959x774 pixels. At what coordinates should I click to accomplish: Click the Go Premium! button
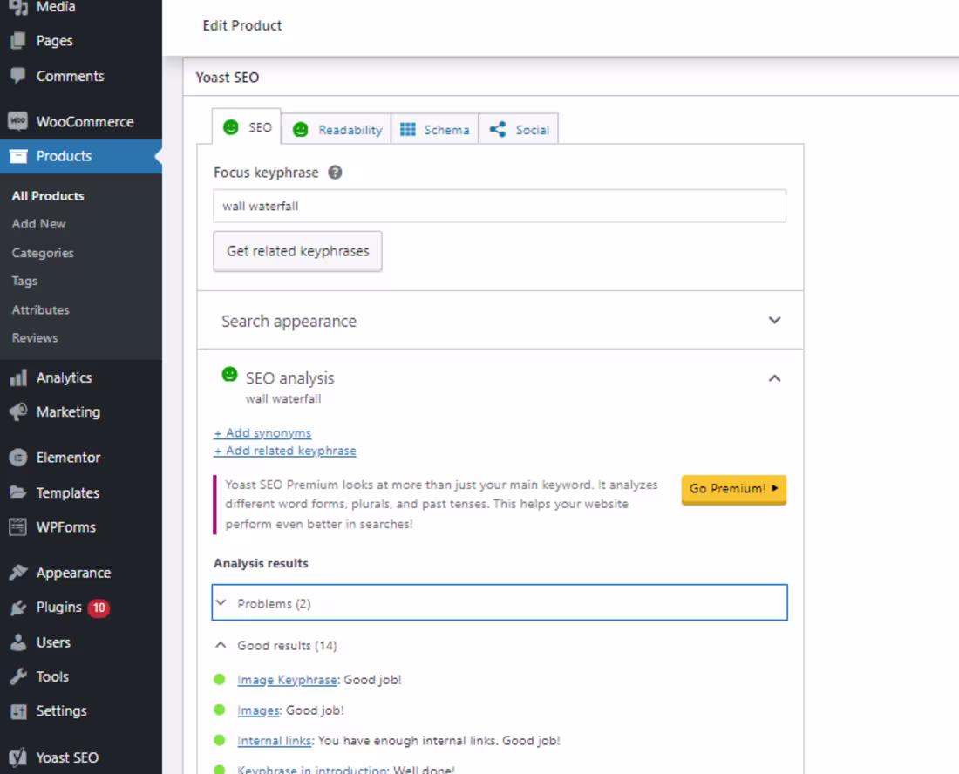click(x=734, y=489)
